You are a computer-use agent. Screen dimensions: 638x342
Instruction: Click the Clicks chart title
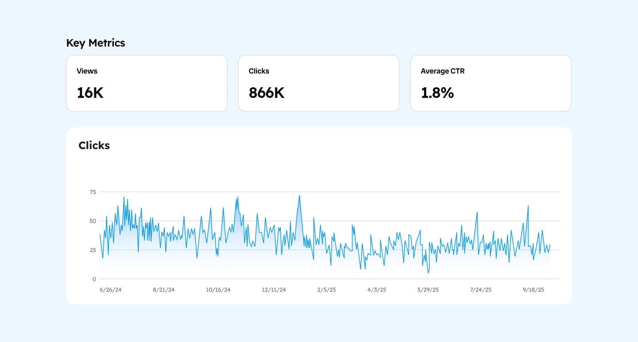coord(94,145)
